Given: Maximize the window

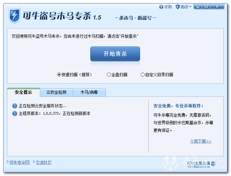Looking at the screenshot, I should (x=206, y=7).
